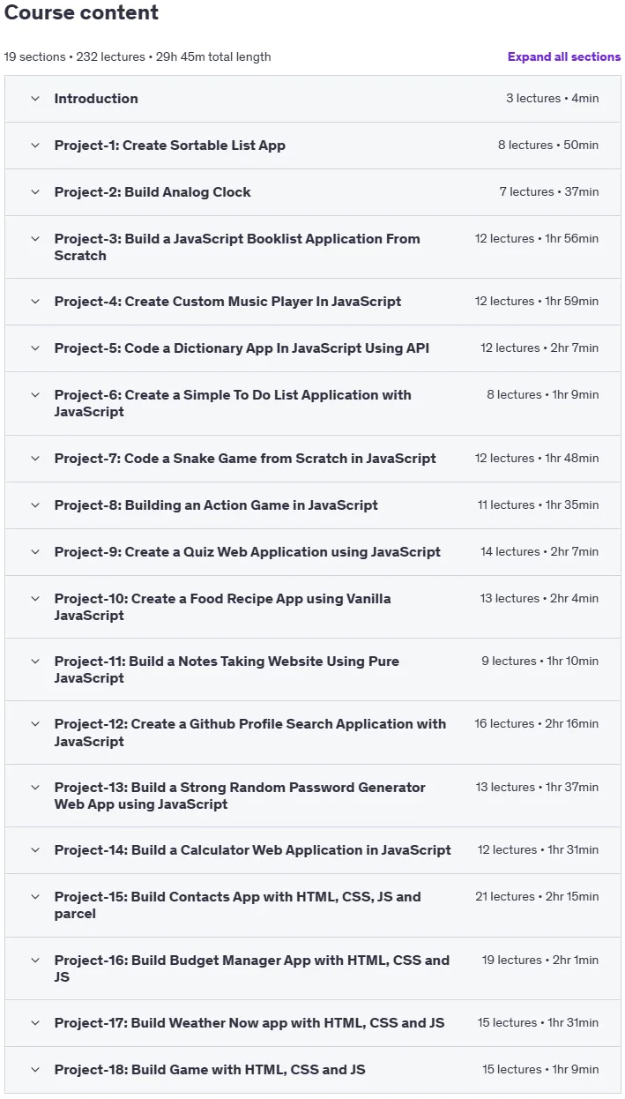The width and height of the screenshot is (625, 1099).
Task: Click chevron beside Project-1 Sortable List App
Action: (x=35, y=146)
